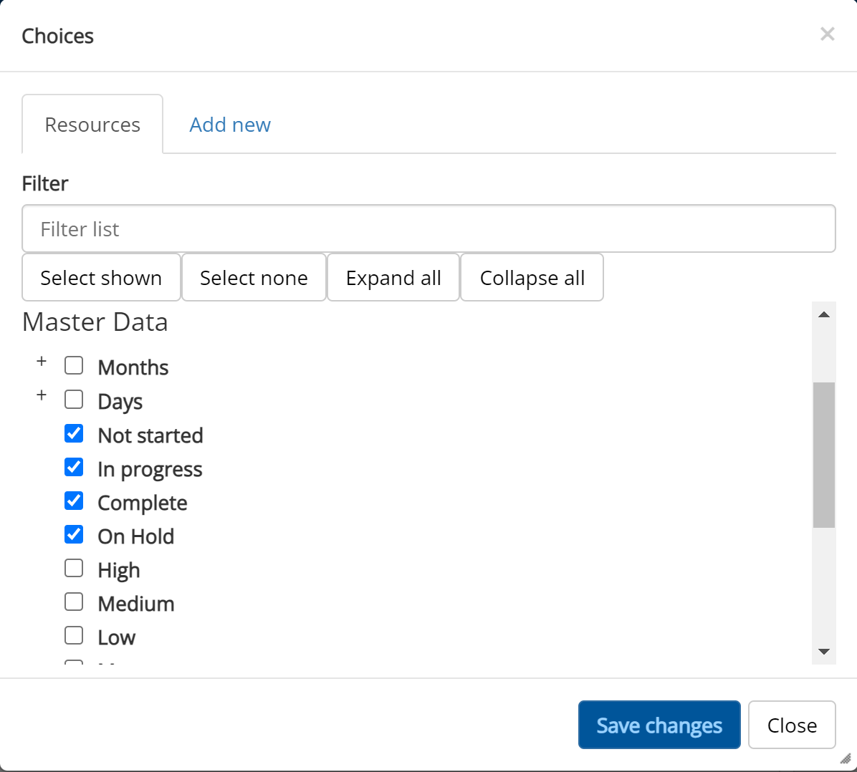
Task: Expand the Months tree node
Action: pos(42,362)
